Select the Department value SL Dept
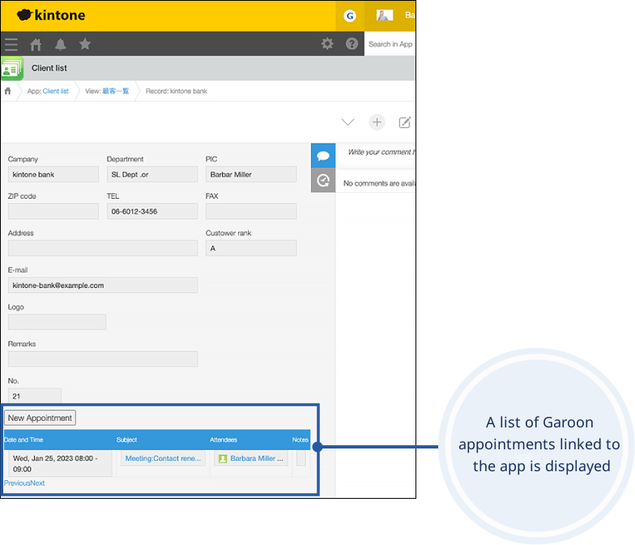 tap(152, 174)
